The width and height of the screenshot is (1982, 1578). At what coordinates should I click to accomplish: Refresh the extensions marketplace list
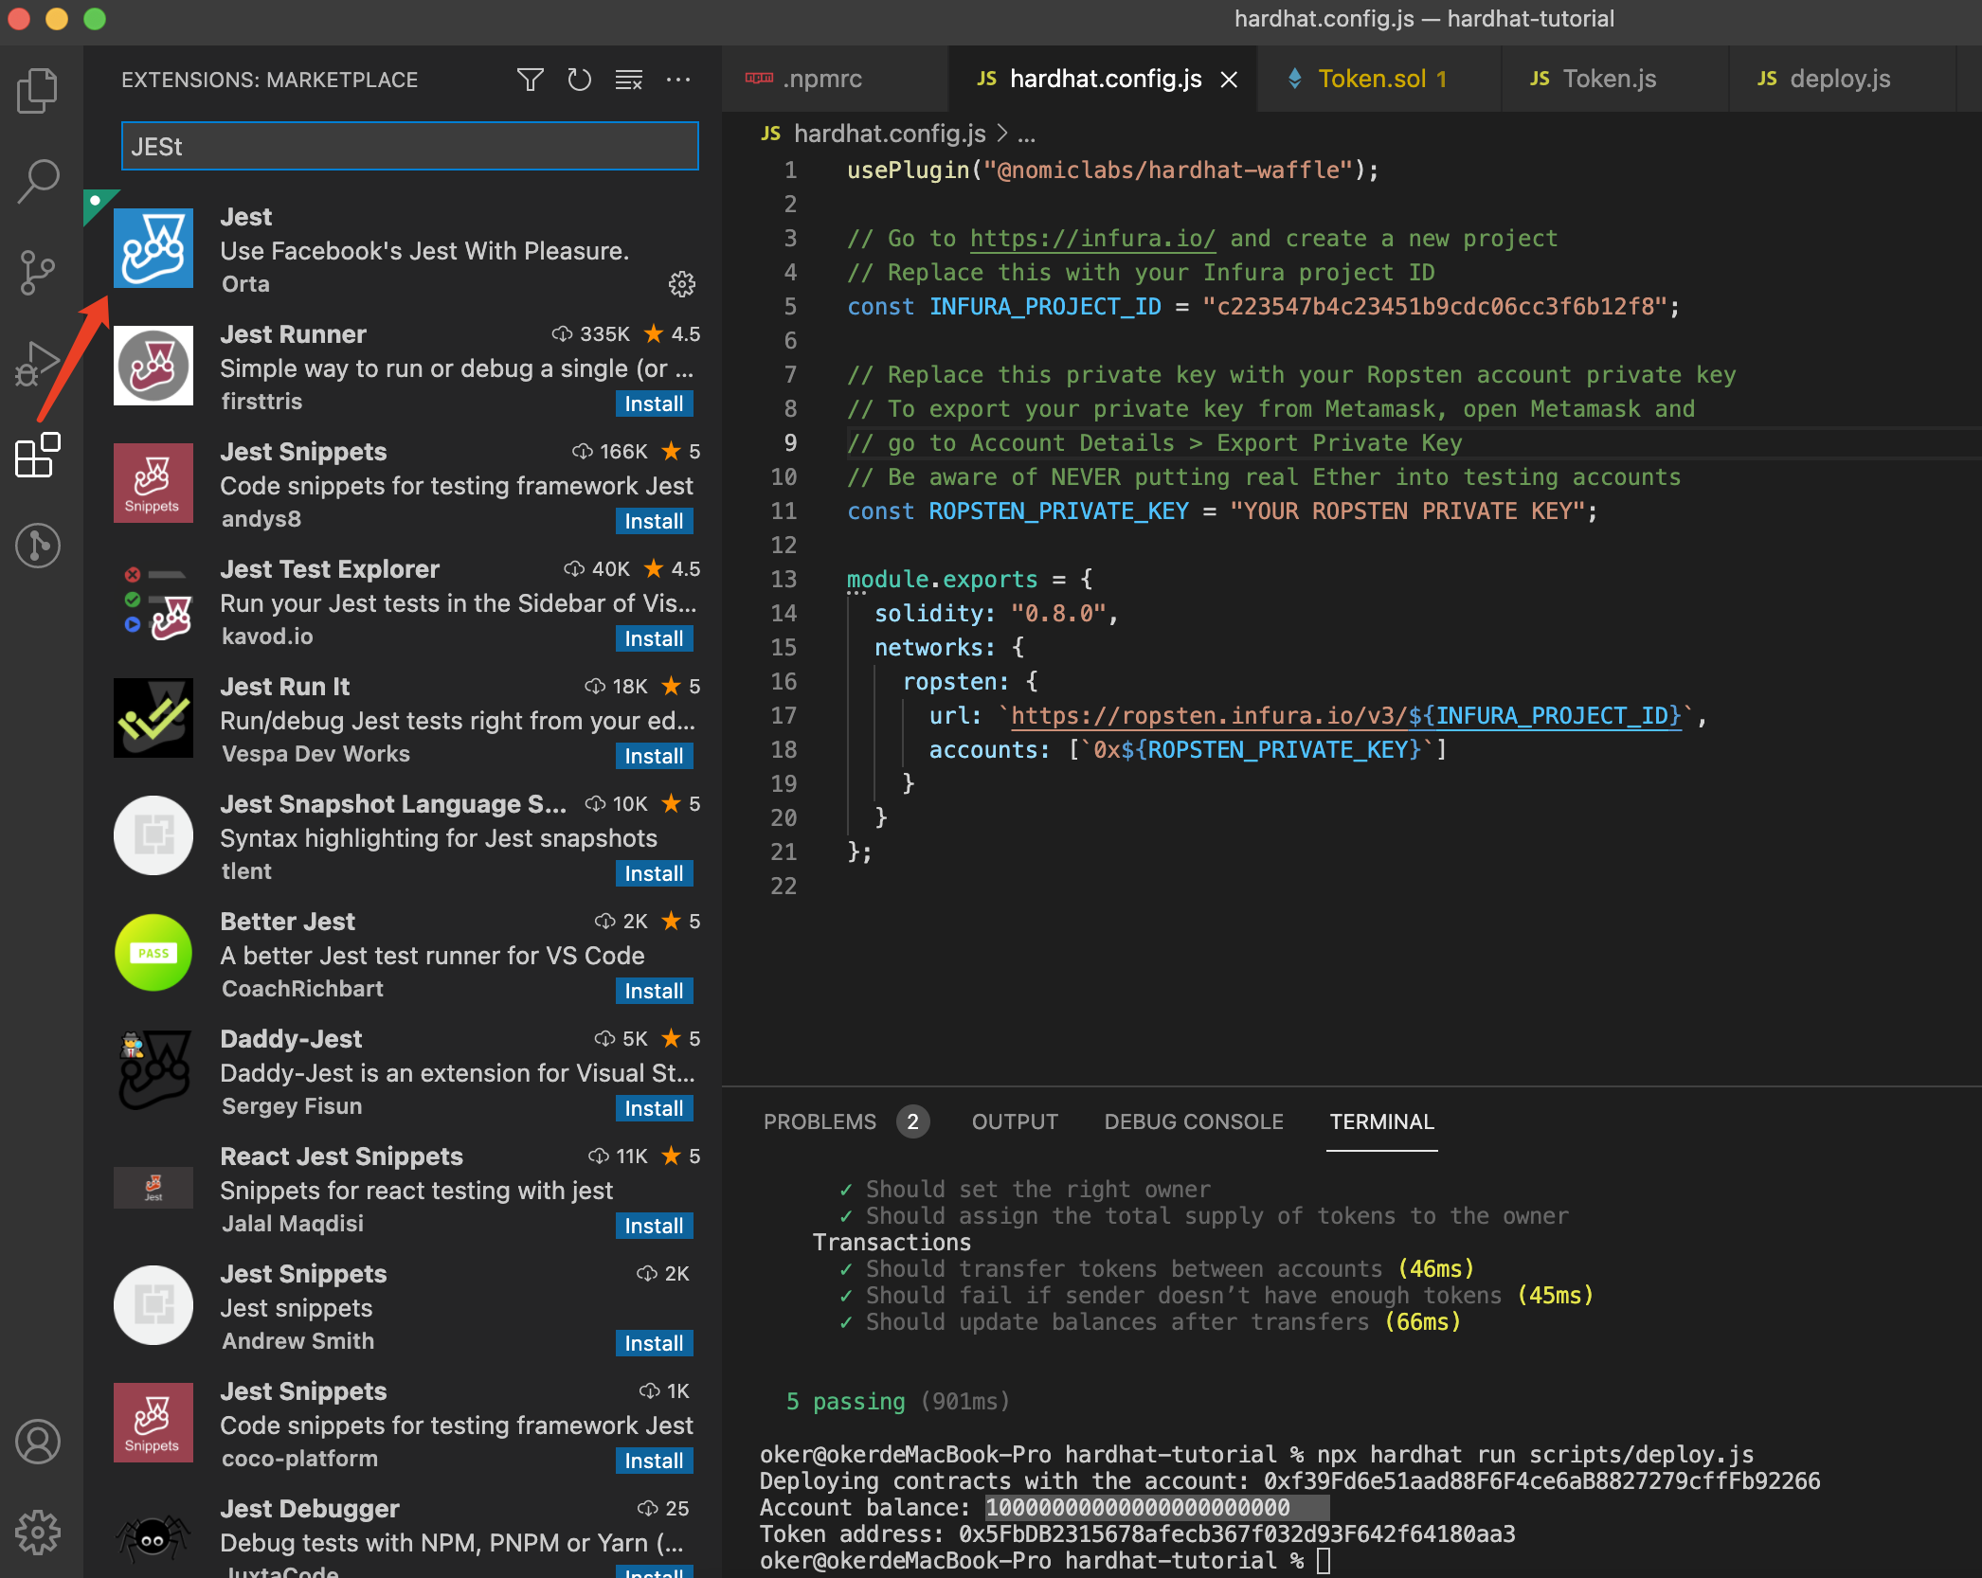[x=579, y=80]
